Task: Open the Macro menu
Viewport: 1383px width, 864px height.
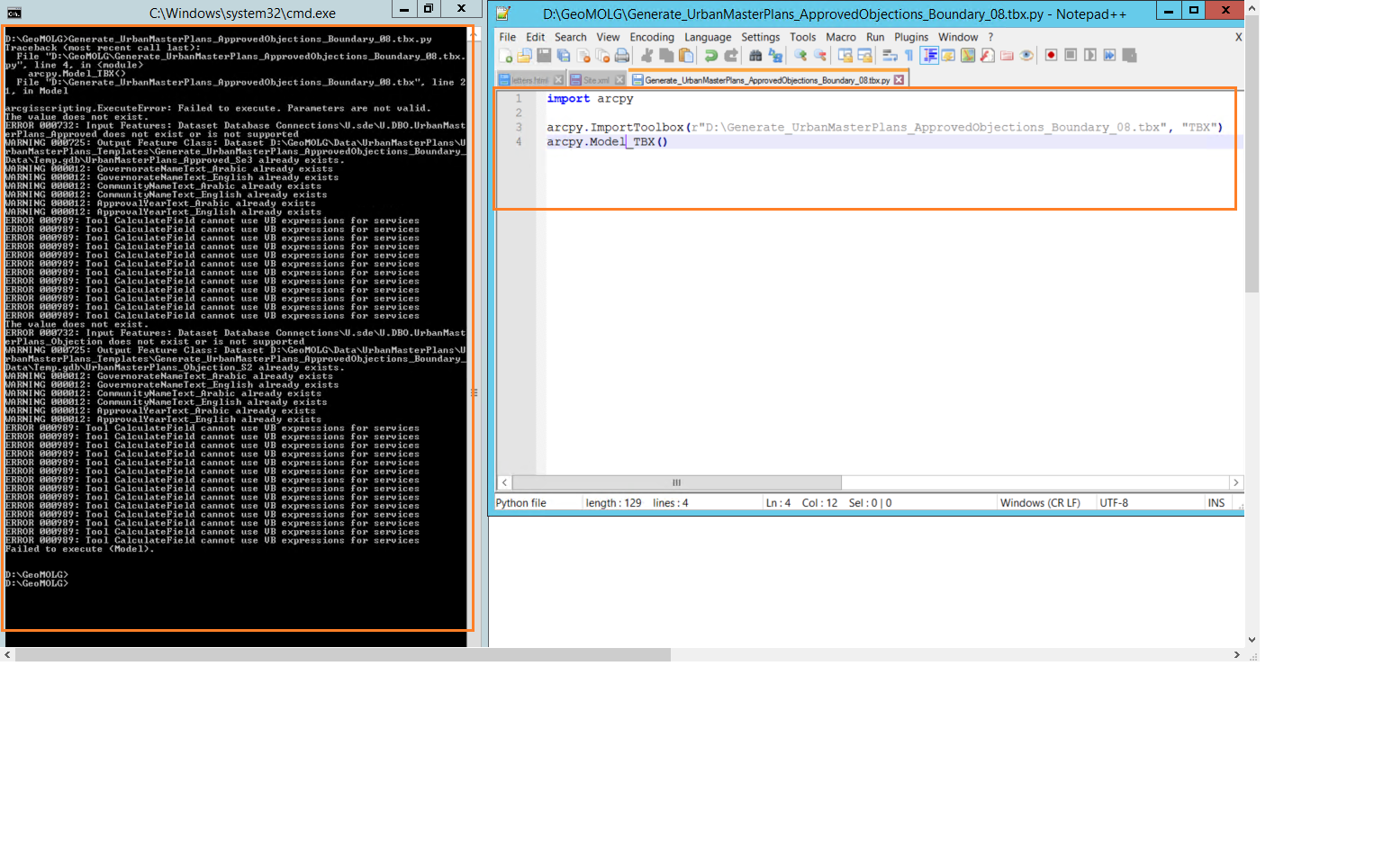Action: tap(841, 37)
